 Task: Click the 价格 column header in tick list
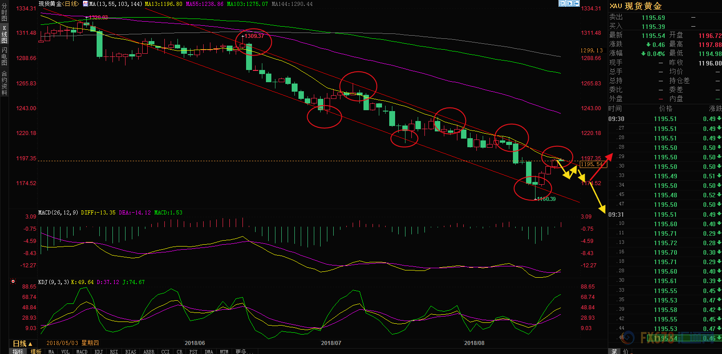coord(666,108)
